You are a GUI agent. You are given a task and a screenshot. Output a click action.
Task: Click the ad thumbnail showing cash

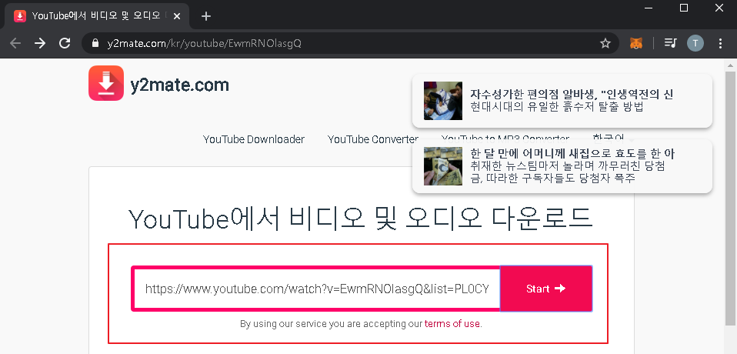tap(443, 166)
